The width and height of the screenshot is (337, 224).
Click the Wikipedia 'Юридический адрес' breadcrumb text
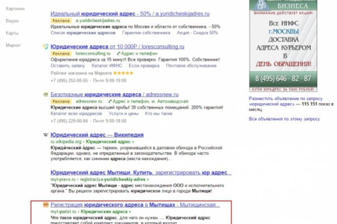point(108,142)
